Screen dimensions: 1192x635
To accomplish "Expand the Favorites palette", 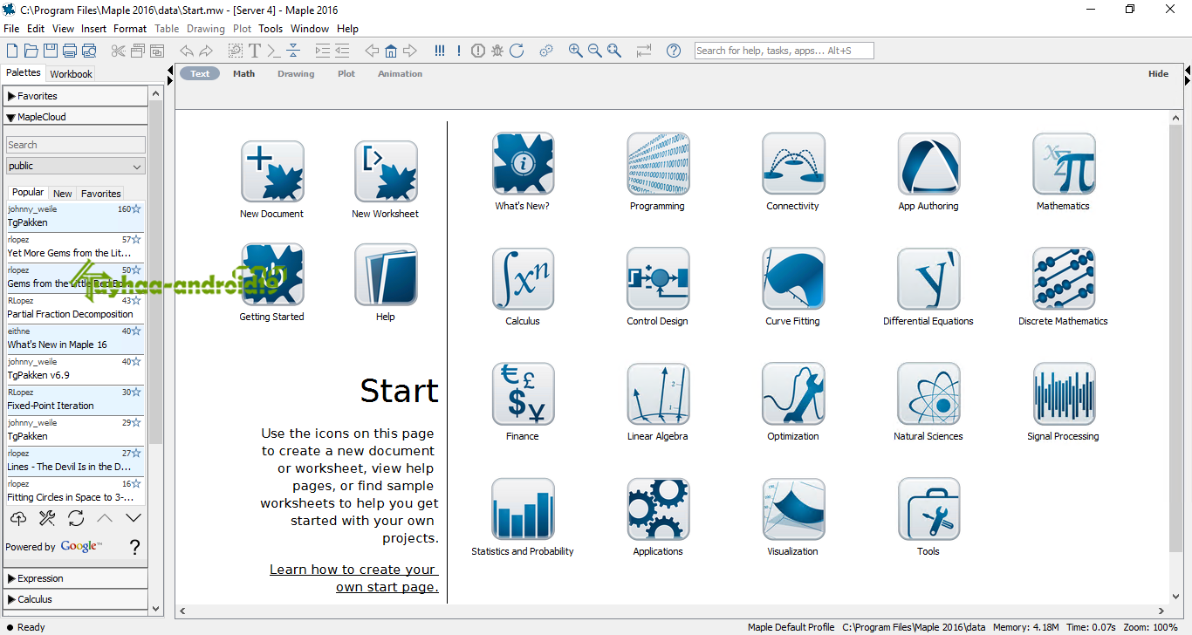I will point(75,96).
